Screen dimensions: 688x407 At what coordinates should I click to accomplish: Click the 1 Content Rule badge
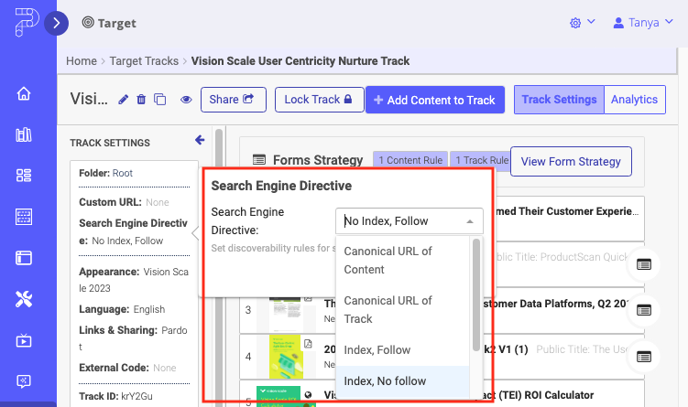pos(410,160)
